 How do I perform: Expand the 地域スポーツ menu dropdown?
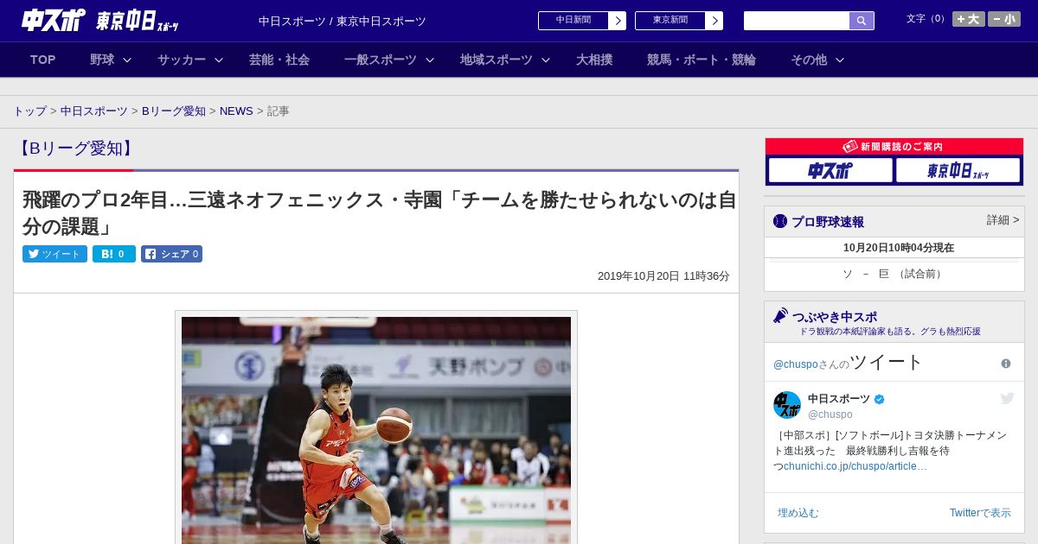click(x=504, y=60)
